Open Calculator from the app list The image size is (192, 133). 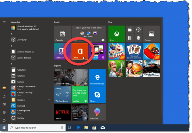(x=31, y=70)
